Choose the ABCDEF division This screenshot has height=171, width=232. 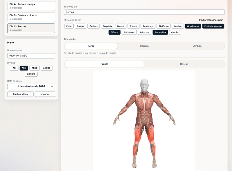[x=31, y=74]
